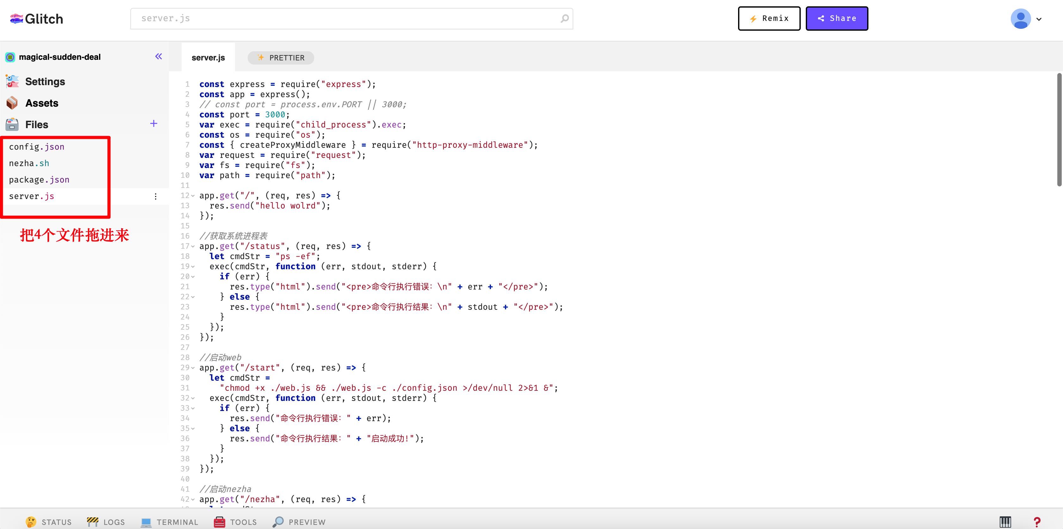The height and width of the screenshot is (529, 1063).
Task: Open the Tools menu
Action: tap(236, 522)
